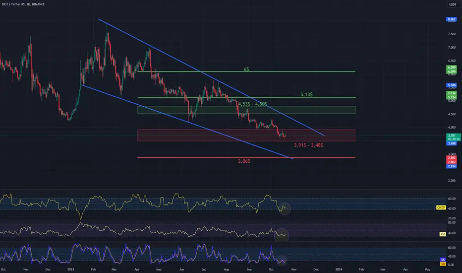
Task: Select the green 6$ resistance line label
Action: [247, 69]
